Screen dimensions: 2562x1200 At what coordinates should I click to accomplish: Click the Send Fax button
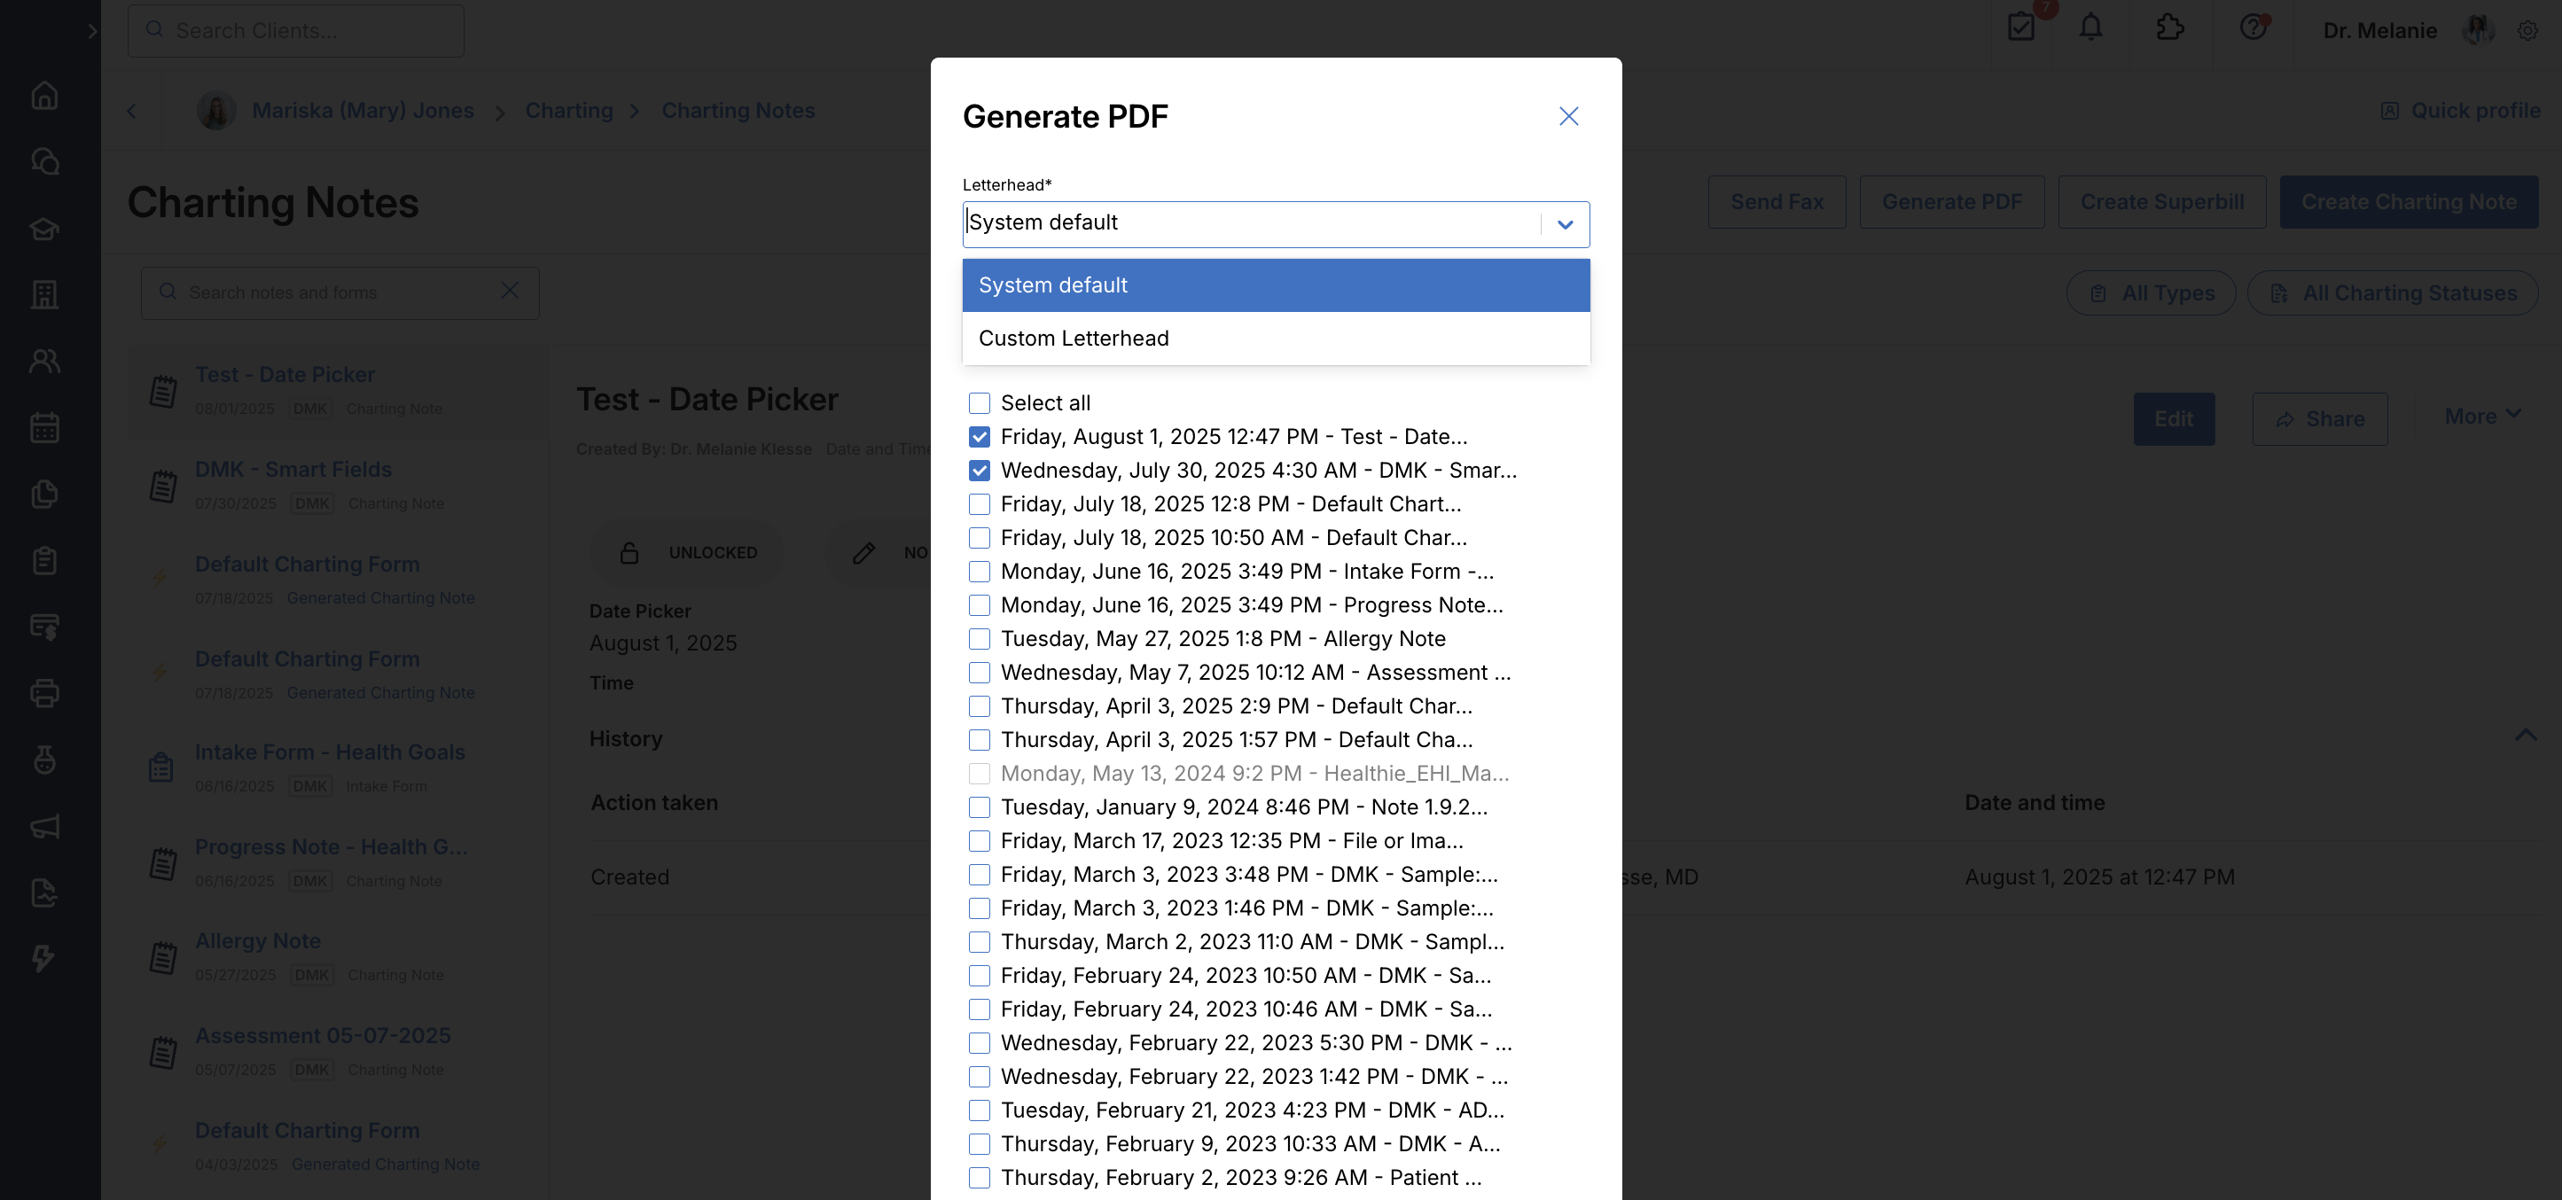tap(1777, 202)
